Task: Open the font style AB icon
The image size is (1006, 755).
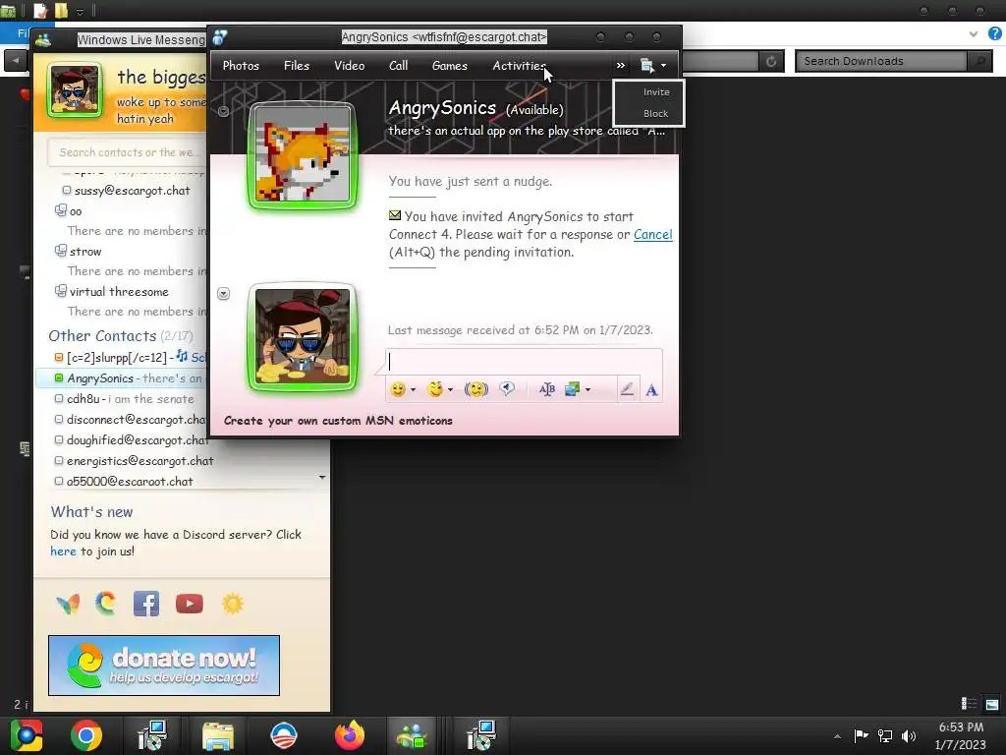Action: click(x=547, y=389)
